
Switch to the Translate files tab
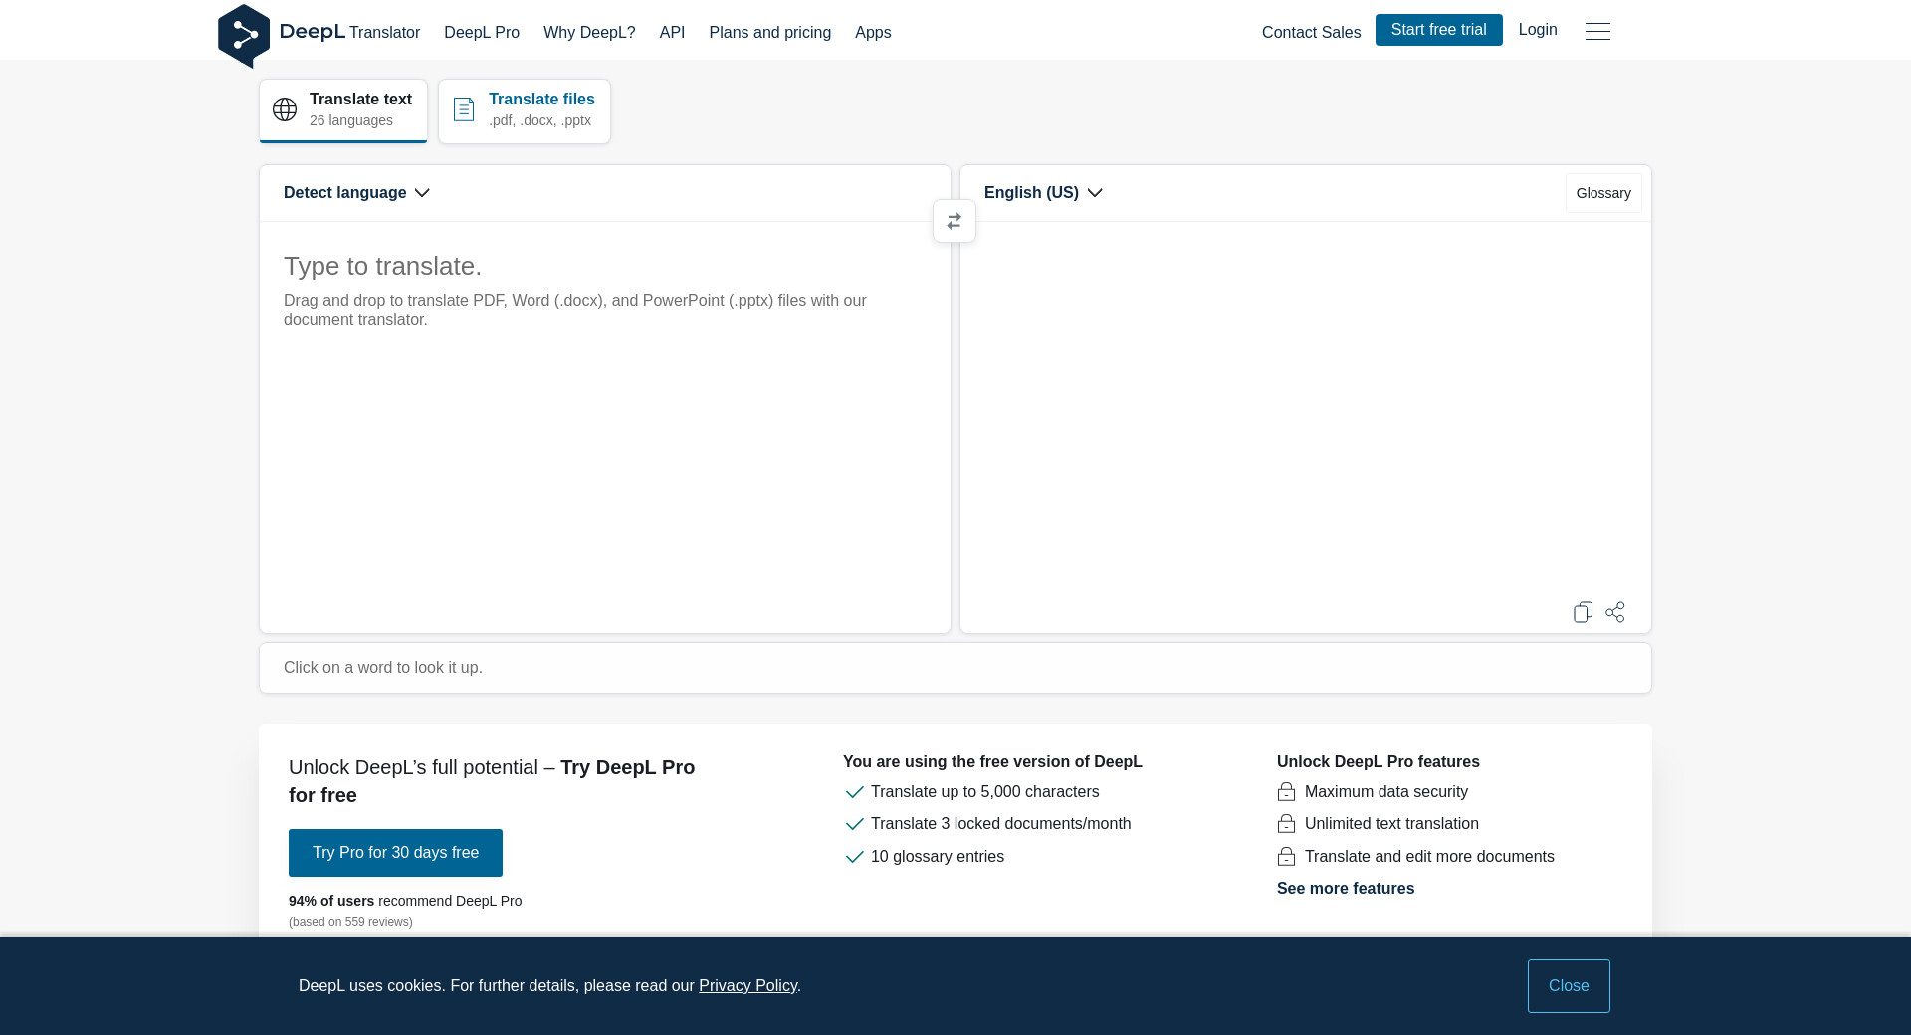coord(525,110)
